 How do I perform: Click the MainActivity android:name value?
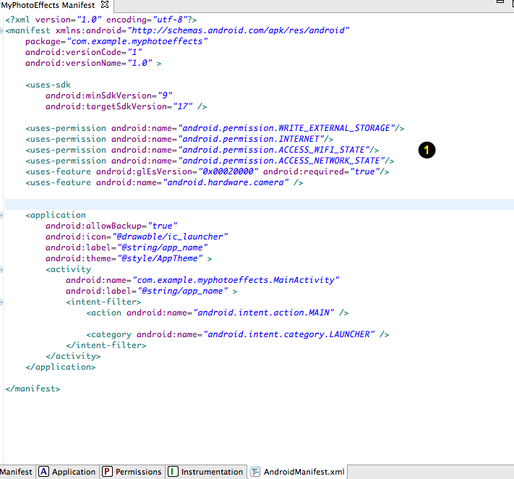pos(236,280)
